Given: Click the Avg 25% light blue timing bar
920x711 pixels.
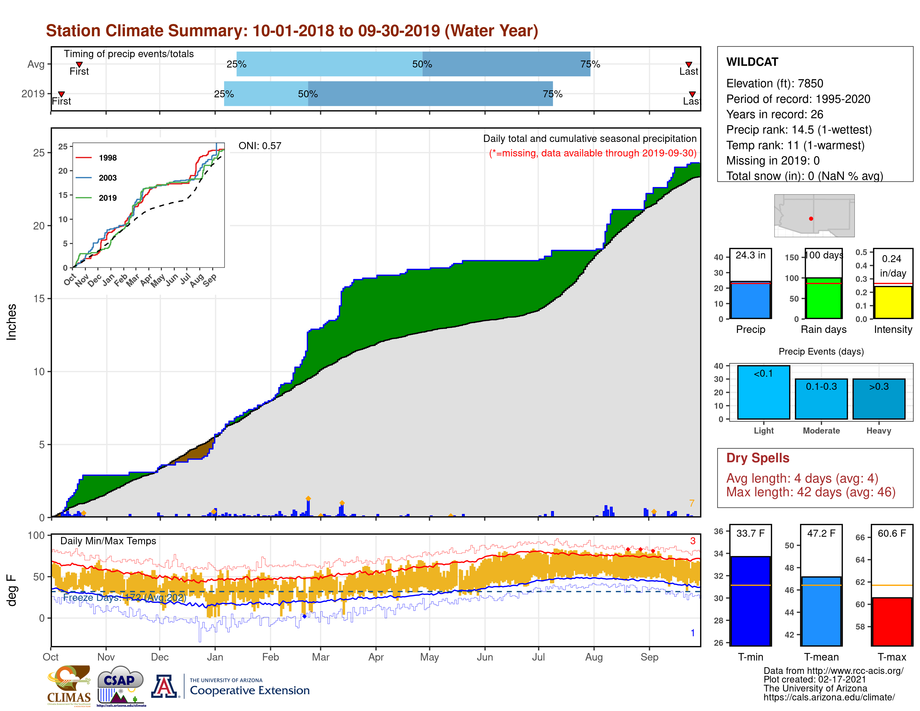Looking at the screenshot, I should [x=330, y=64].
